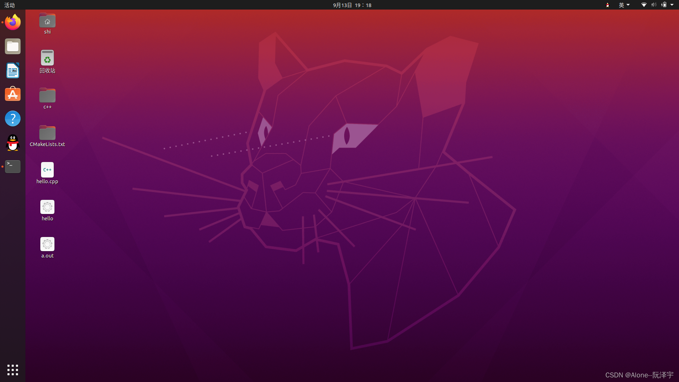679x382 pixels.
Task: Open the Help question mark icon
Action: [x=13, y=118]
